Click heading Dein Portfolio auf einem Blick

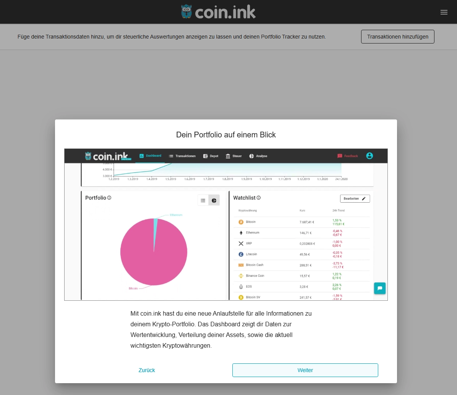[226, 135]
